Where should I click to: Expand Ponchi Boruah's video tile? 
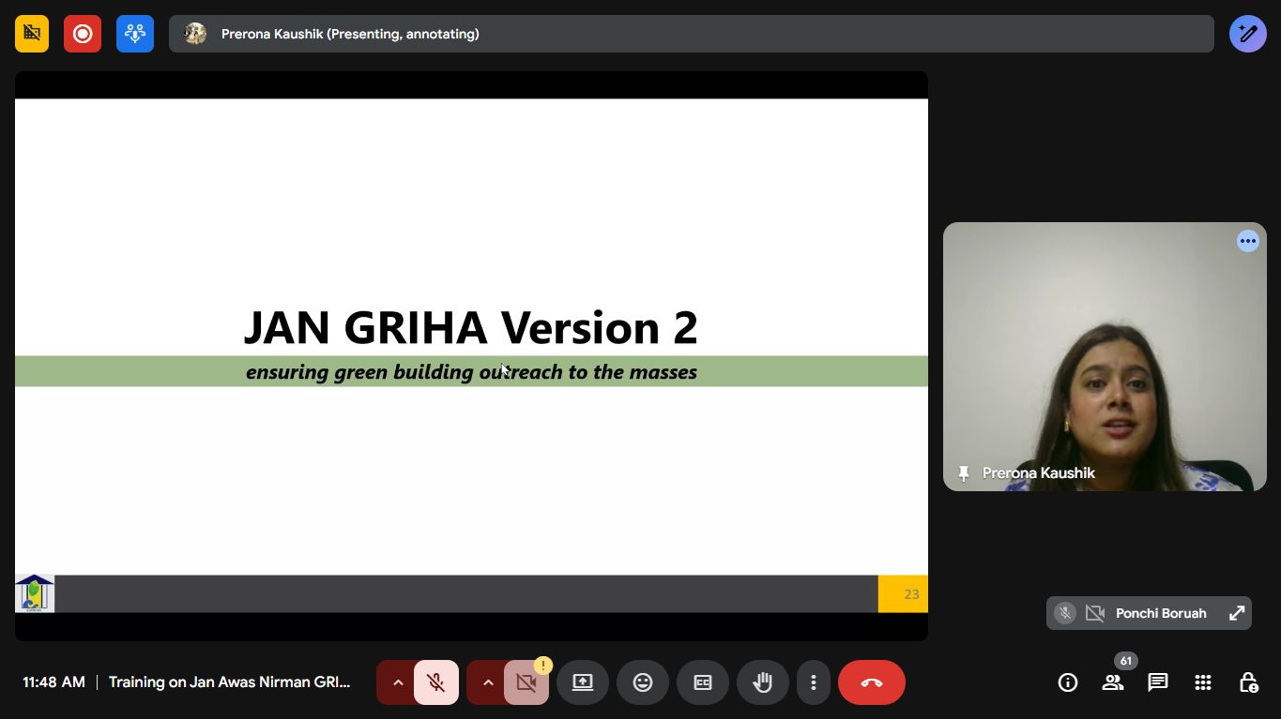[1237, 613]
